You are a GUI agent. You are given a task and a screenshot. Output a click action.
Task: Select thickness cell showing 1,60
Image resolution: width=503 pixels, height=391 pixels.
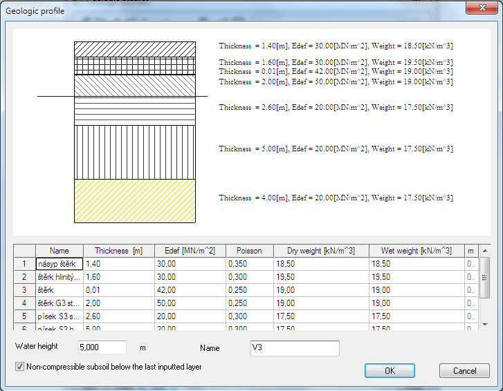click(x=118, y=277)
